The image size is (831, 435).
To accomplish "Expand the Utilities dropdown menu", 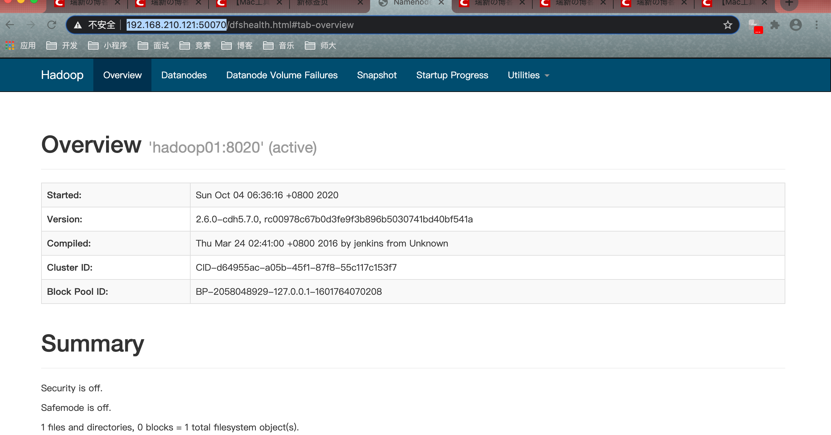I will point(528,75).
